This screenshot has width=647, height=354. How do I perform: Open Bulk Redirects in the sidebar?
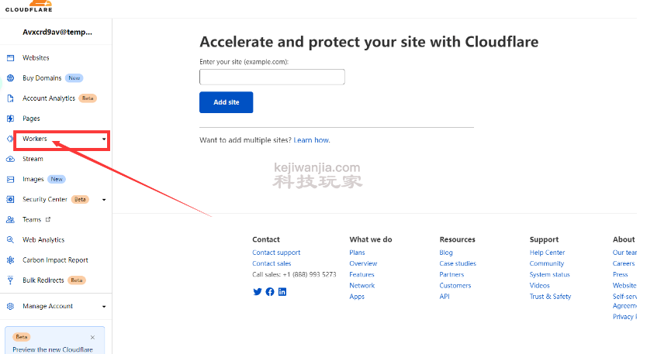tap(43, 280)
